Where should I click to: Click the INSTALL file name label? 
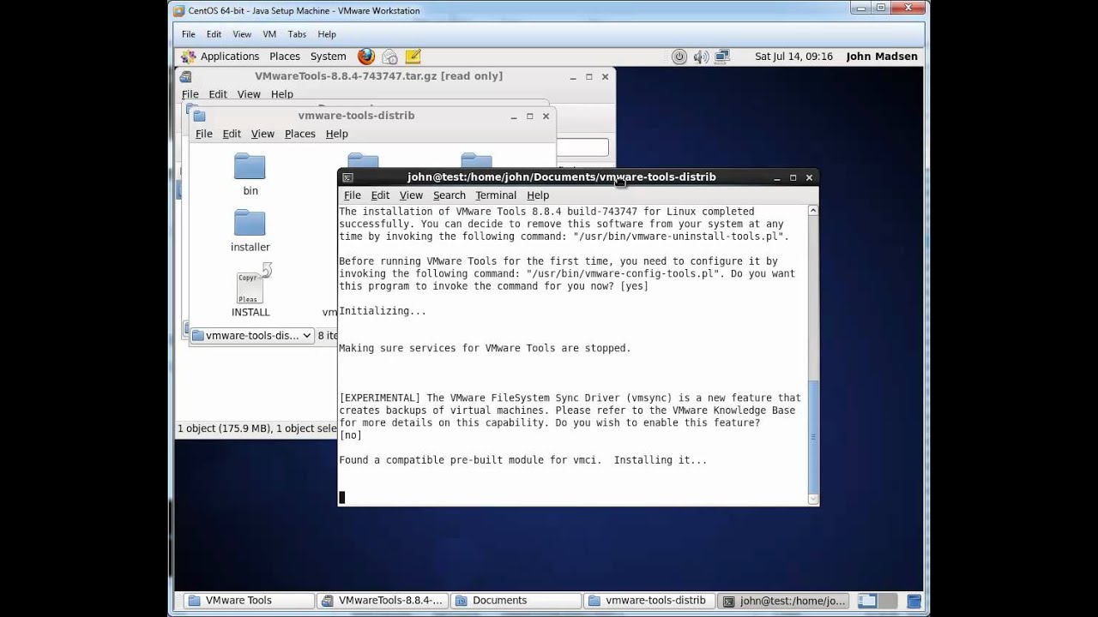[x=250, y=313]
